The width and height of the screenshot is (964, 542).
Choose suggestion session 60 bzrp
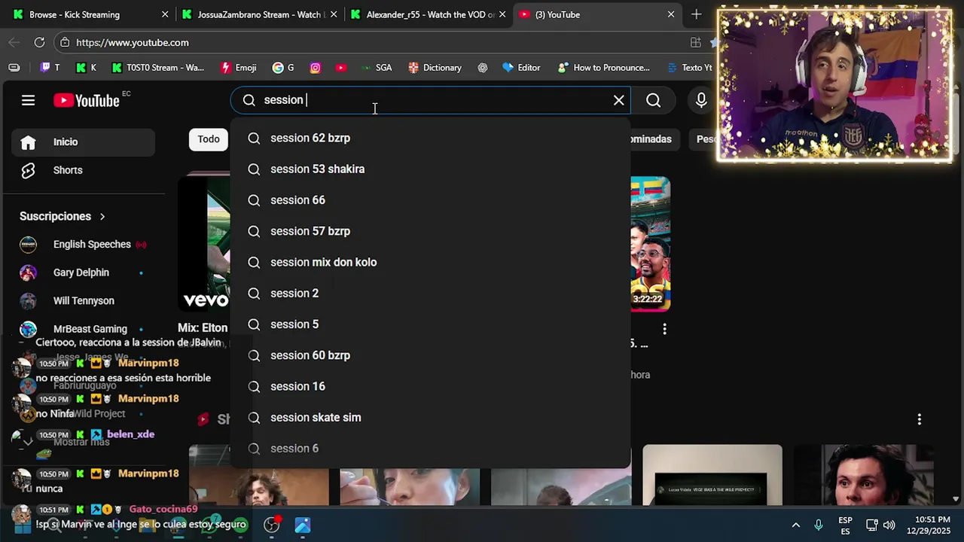click(430, 355)
